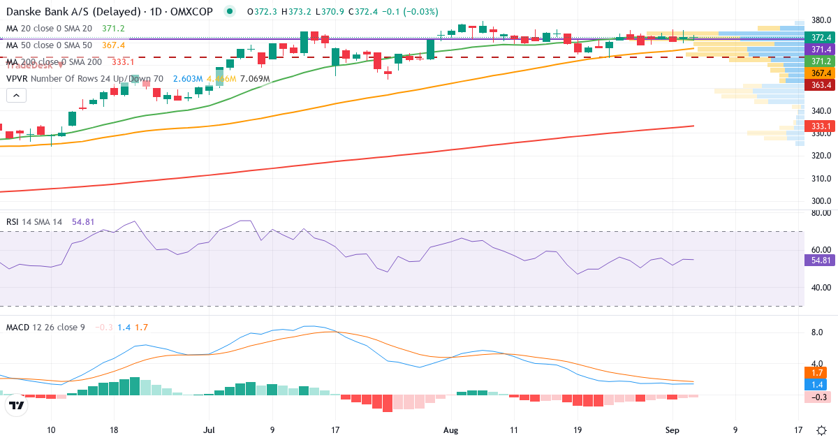Click the Jul date on time axis
Image resolution: width=838 pixels, height=440 pixels.
point(208,430)
